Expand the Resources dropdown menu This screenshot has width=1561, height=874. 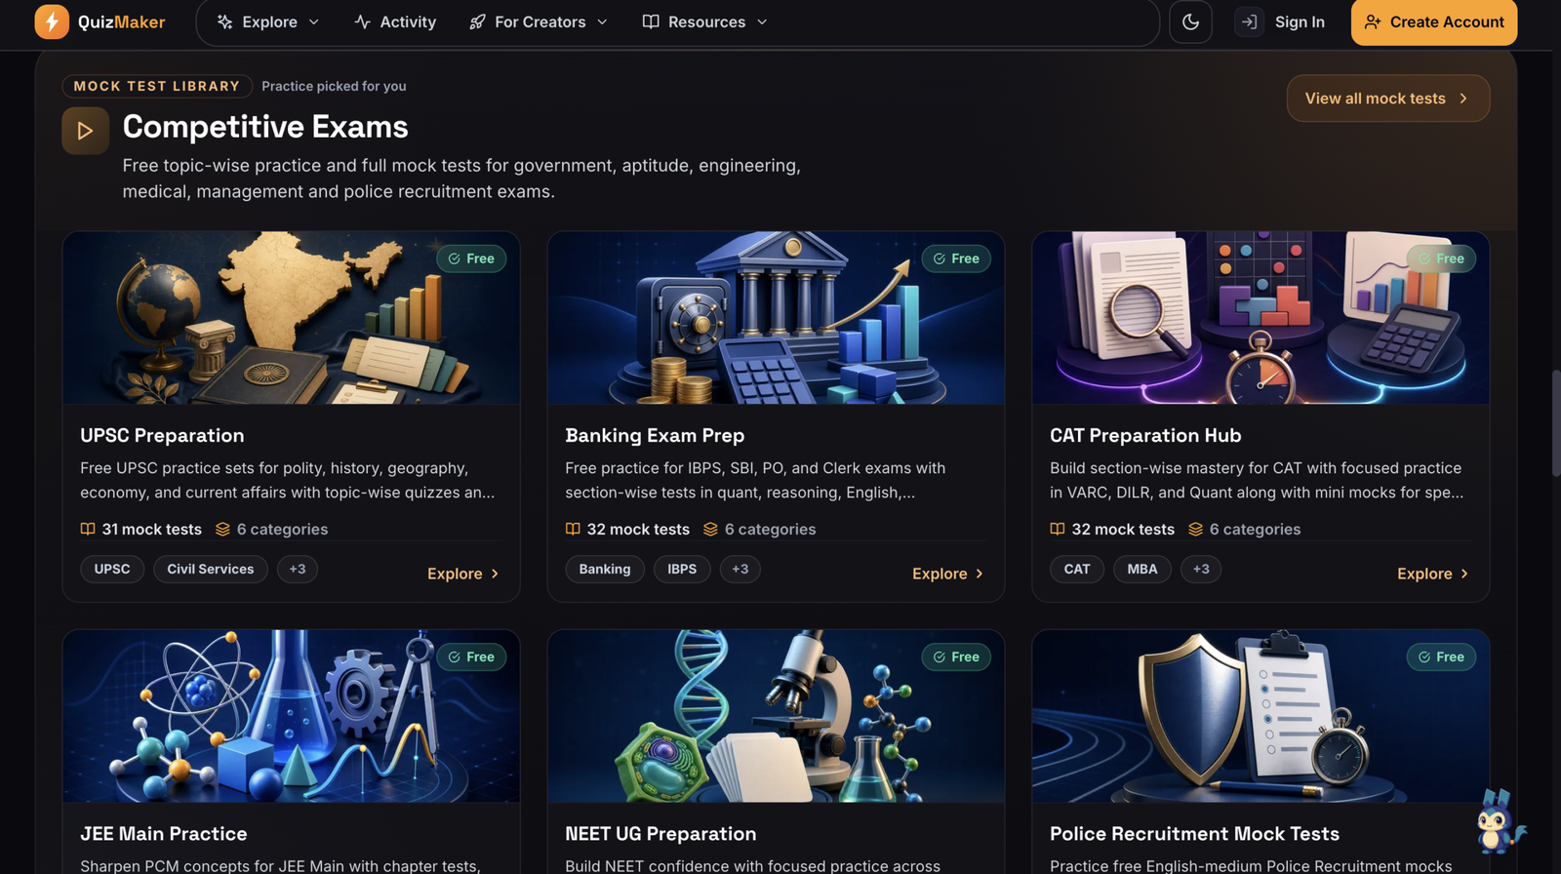(705, 21)
